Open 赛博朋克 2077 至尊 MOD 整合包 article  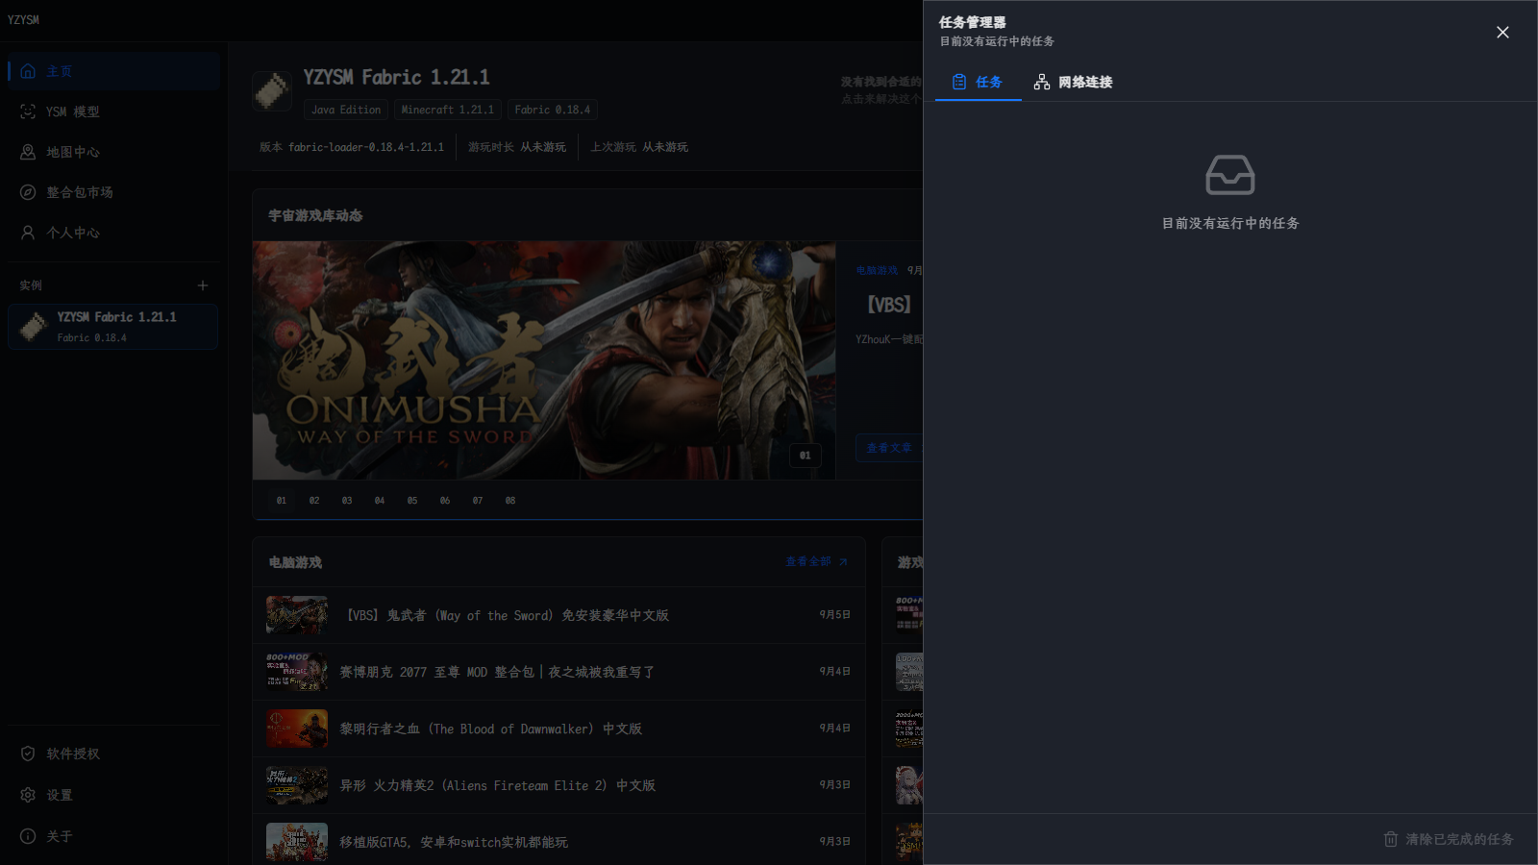tap(558, 672)
